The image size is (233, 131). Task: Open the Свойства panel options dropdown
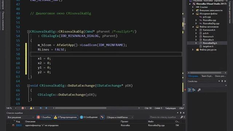tap(219, 81)
